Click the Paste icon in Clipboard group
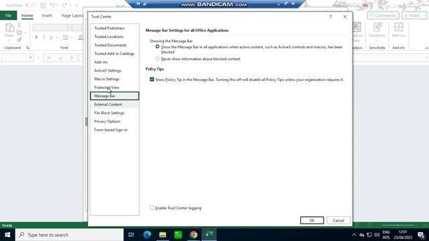Viewport: 429px width, 241px height. [9, 27]
